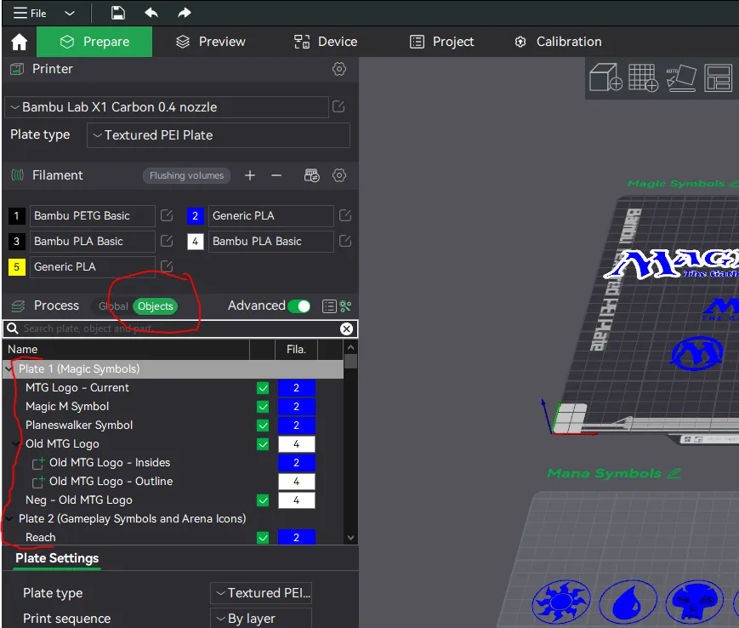Open filament 3 Bambu PLA Basic dropdown
The height and width of the screenshot is (628, 739).
[x=93, y=242]
